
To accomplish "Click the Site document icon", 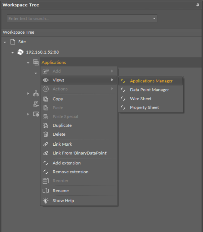I will [x=13, y=42].
